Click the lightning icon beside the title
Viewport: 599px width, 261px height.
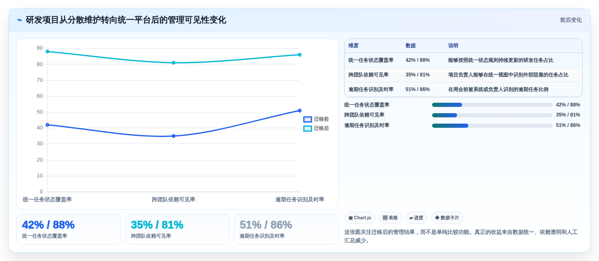(20, 20)
